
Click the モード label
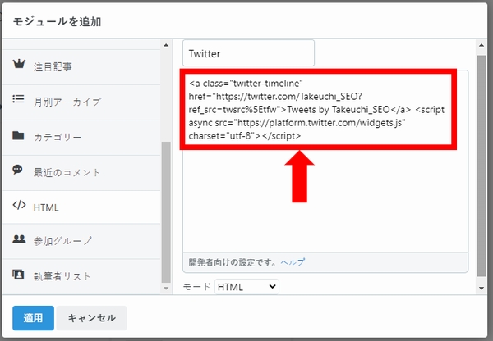point(197,287)
